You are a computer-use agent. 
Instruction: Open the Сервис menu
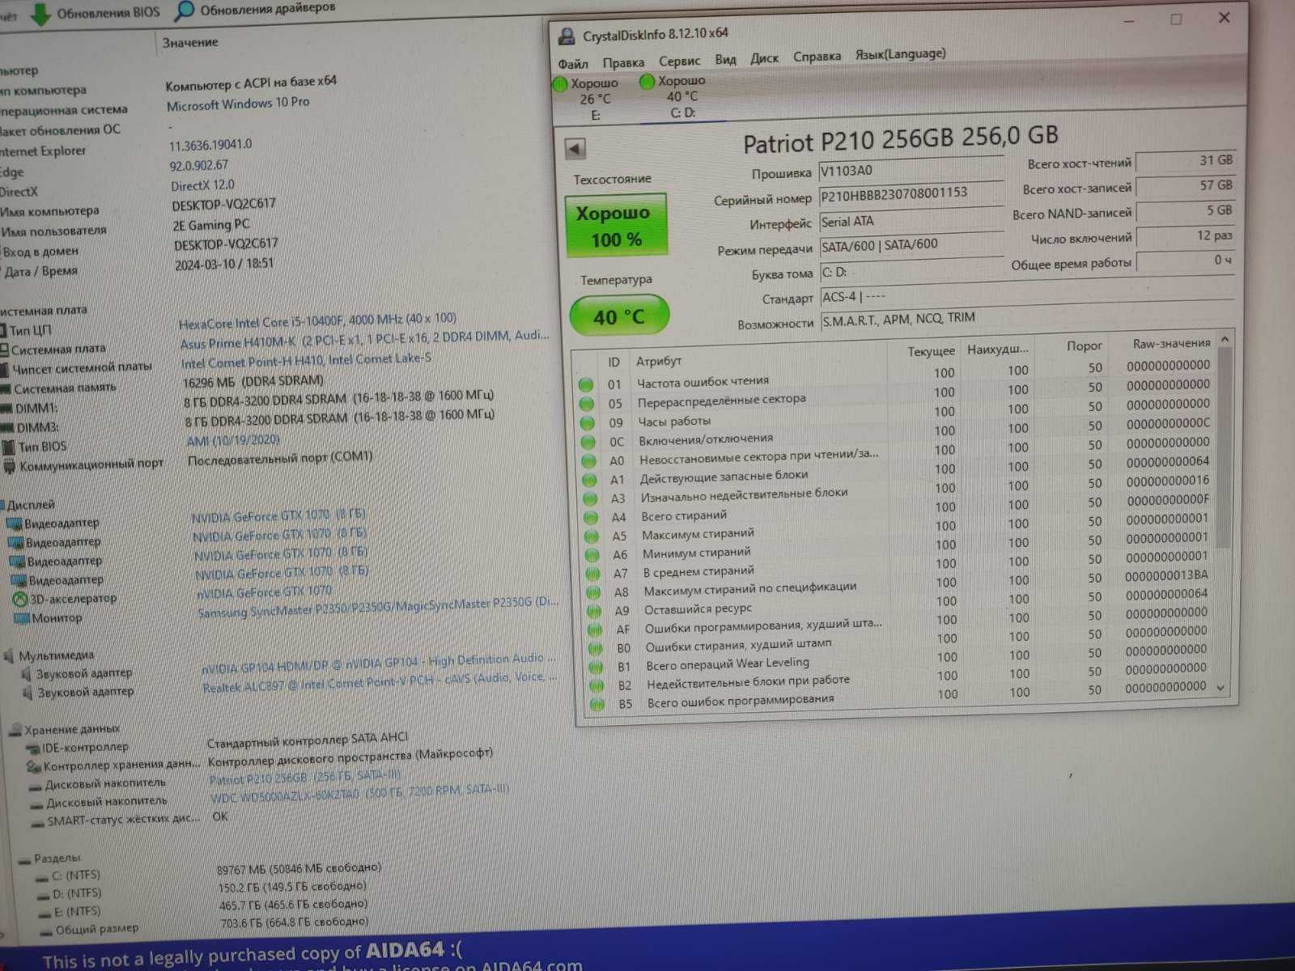tap(679, 61)
